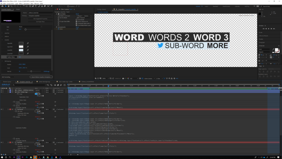This screenshot has width=282, height=159.
Task: Switch to the Learn workspace
Action: [206, 6]
